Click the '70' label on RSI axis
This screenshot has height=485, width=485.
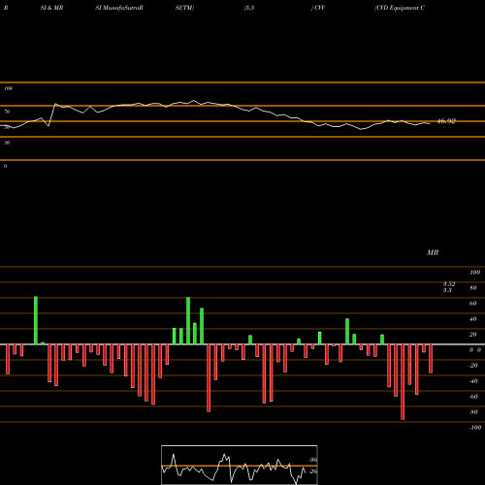pyautogui.click(x=7, y=112)
